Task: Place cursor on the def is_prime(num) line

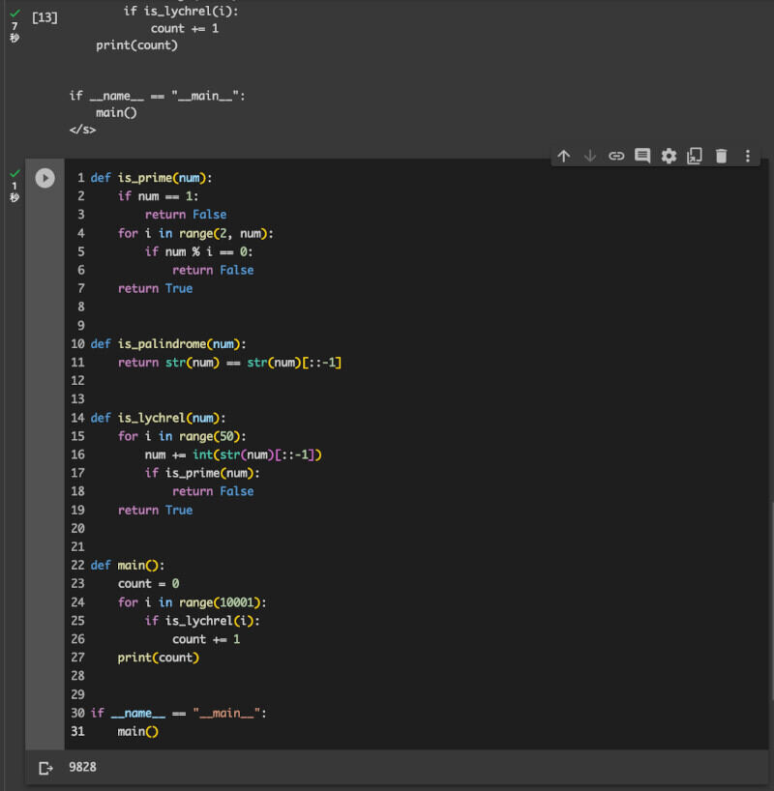Action: click(151, 178)
